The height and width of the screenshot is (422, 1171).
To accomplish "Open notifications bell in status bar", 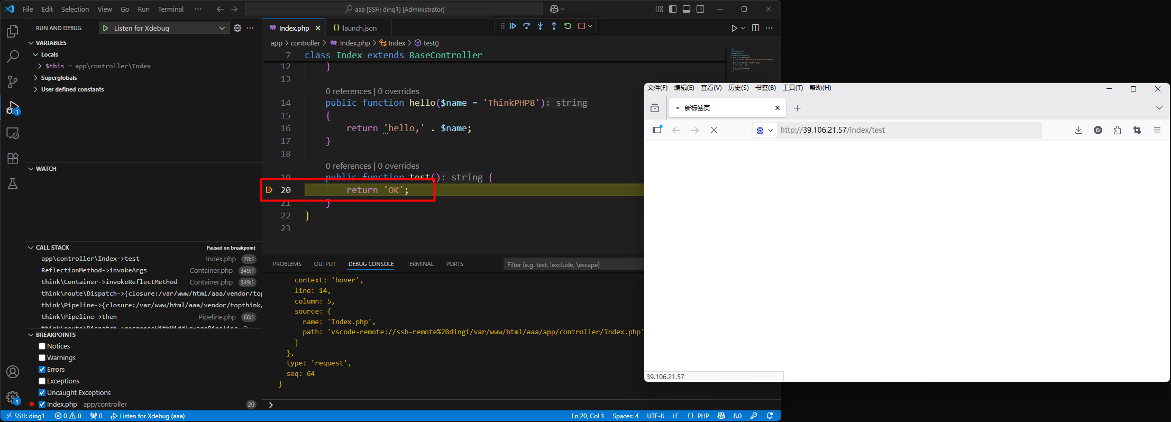I will 770,416.
